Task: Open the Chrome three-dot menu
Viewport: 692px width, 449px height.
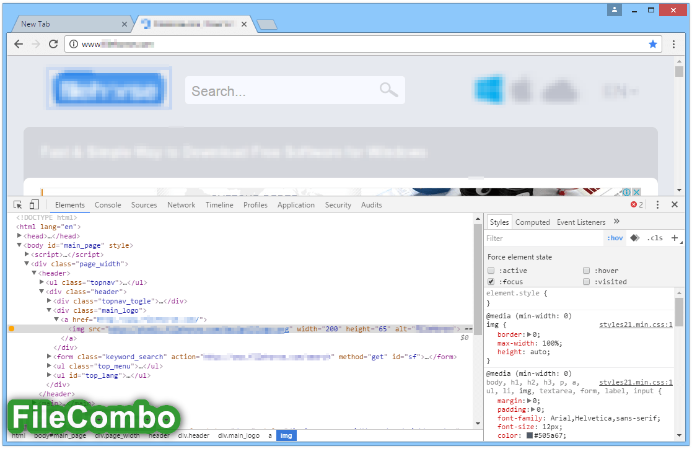Action: point(673,44)
